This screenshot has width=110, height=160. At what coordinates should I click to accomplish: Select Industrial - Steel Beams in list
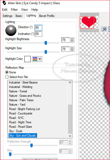pos(23,82)
